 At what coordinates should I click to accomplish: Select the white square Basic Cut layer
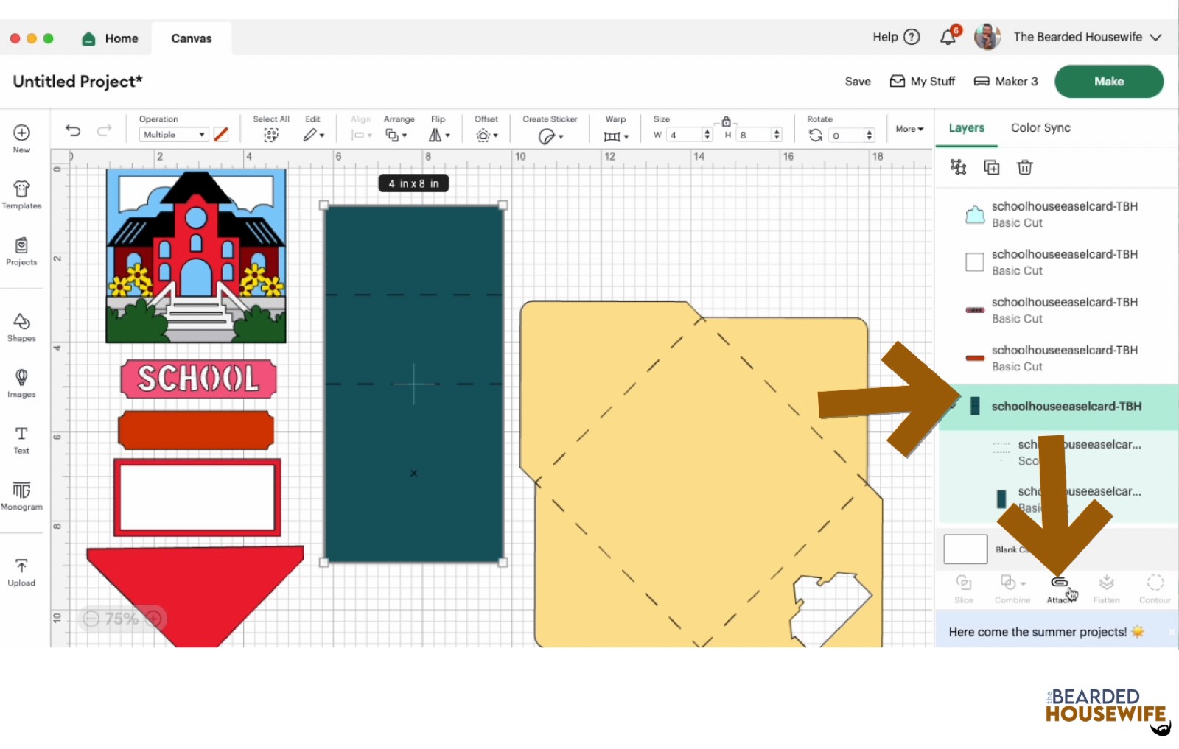(1056, 262)
